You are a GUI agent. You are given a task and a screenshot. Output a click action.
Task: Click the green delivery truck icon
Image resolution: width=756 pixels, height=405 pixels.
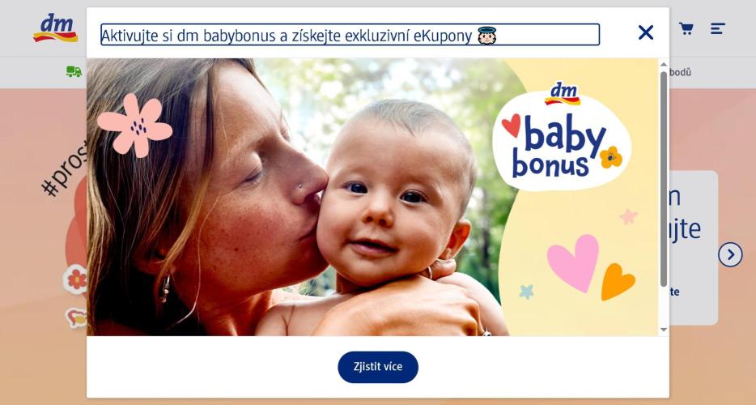click(74, 71)
